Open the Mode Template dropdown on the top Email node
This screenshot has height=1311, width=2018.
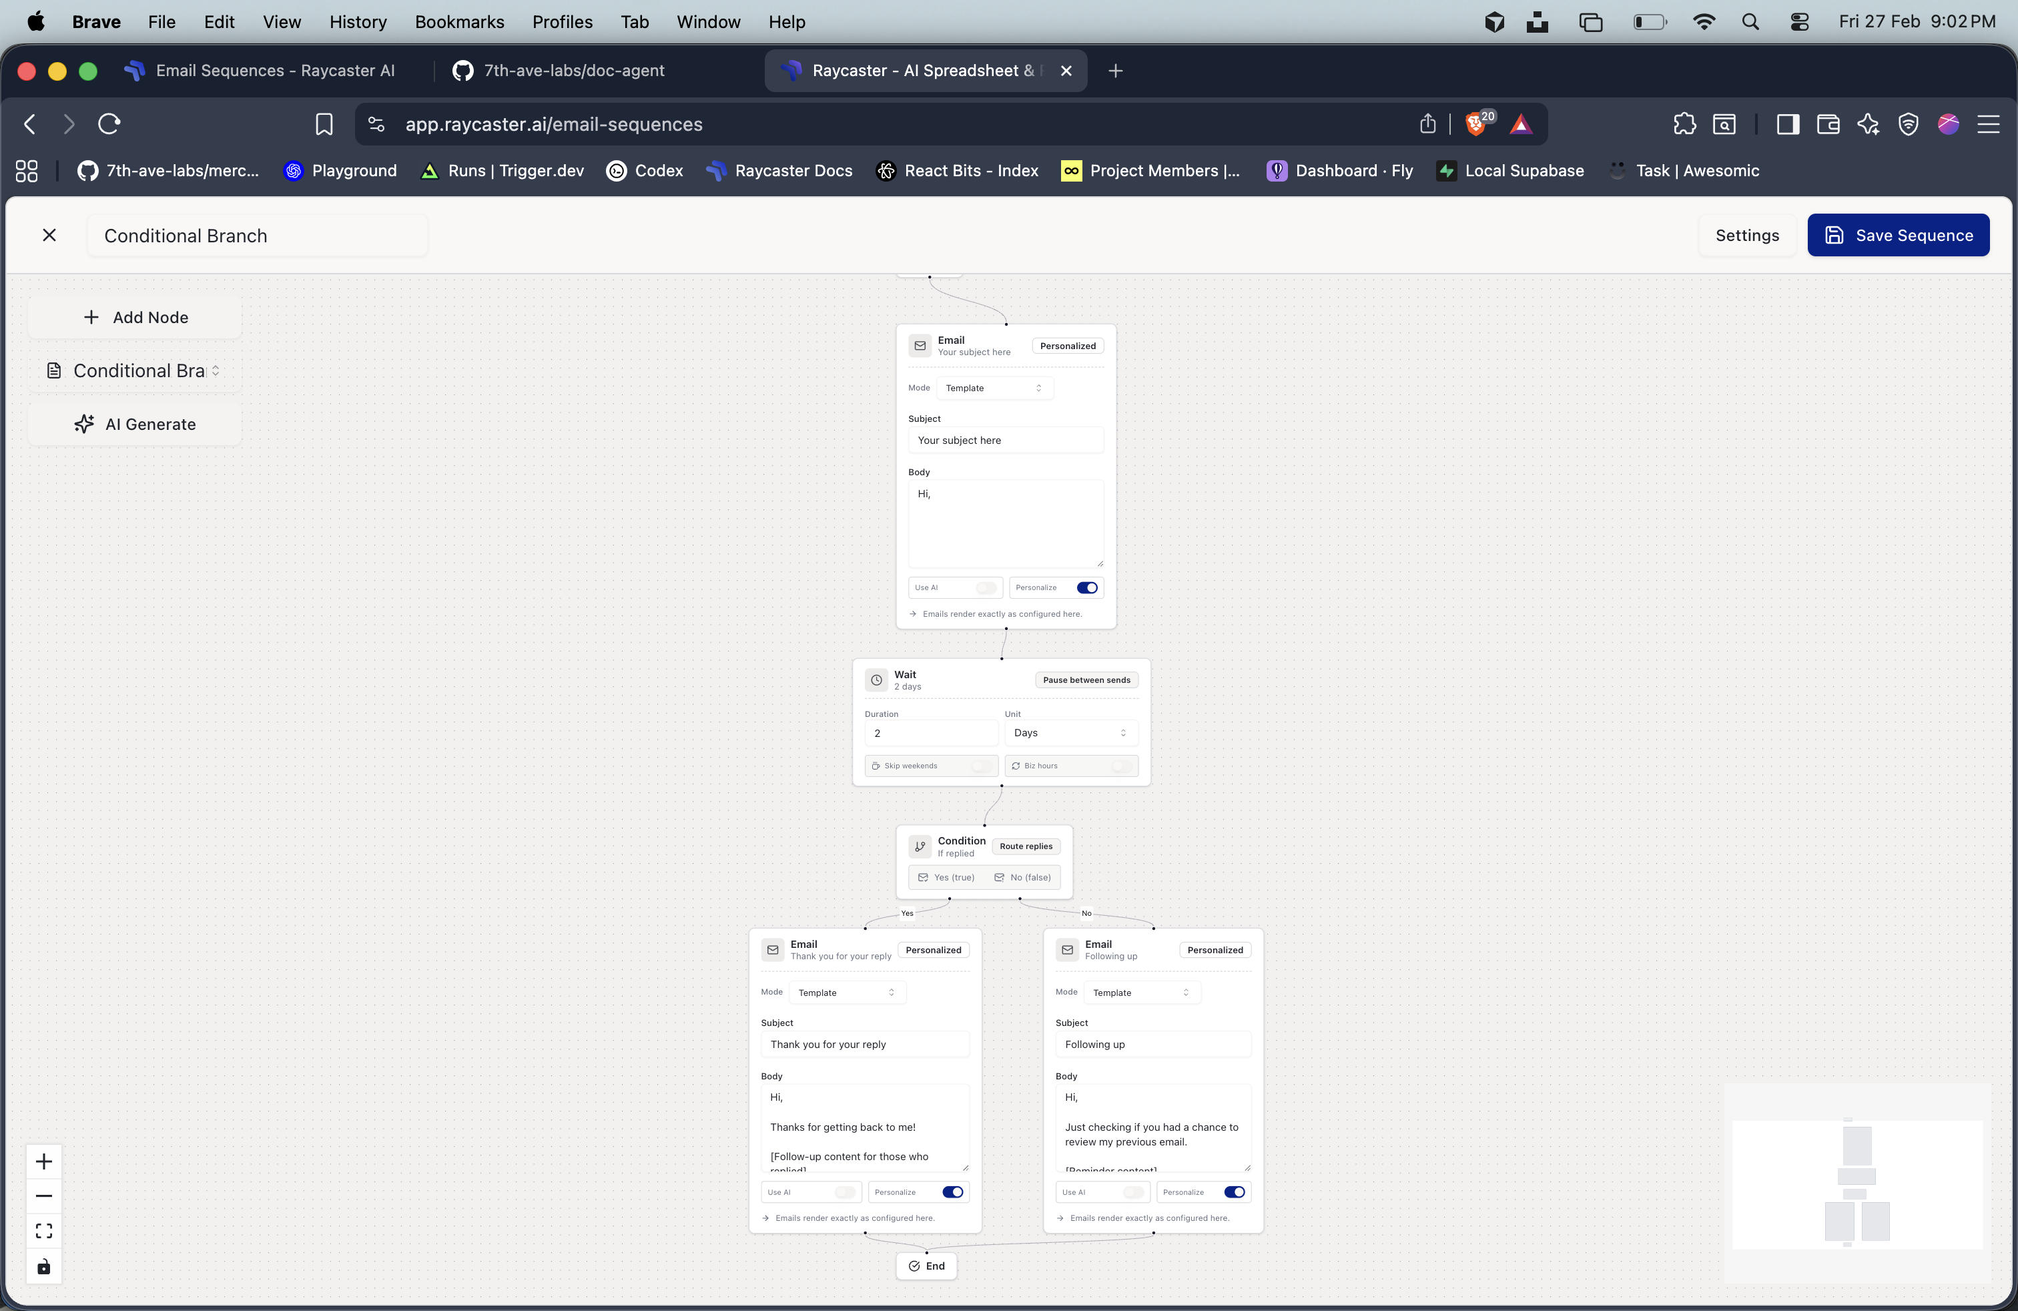pos(994,388)
